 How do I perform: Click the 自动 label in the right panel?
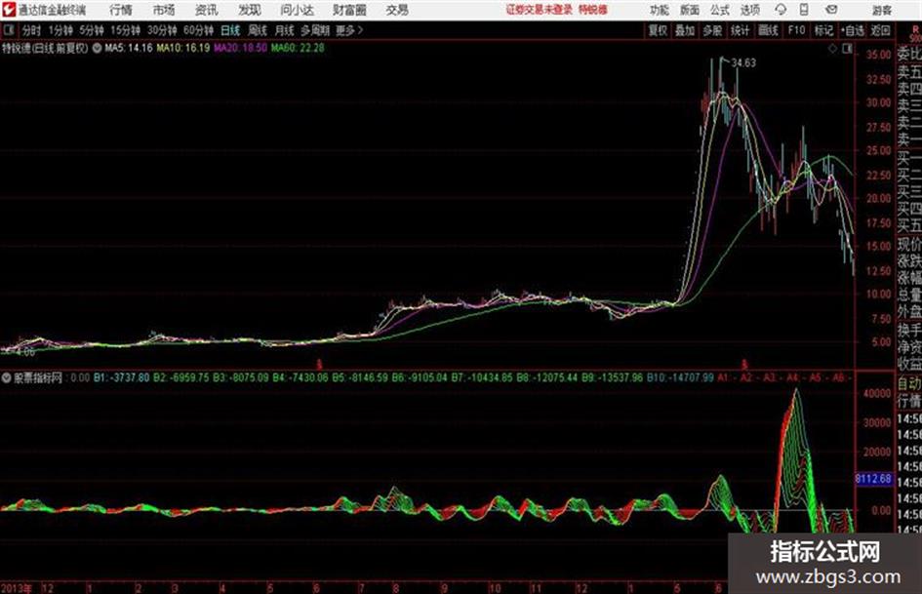pos(909,384)
